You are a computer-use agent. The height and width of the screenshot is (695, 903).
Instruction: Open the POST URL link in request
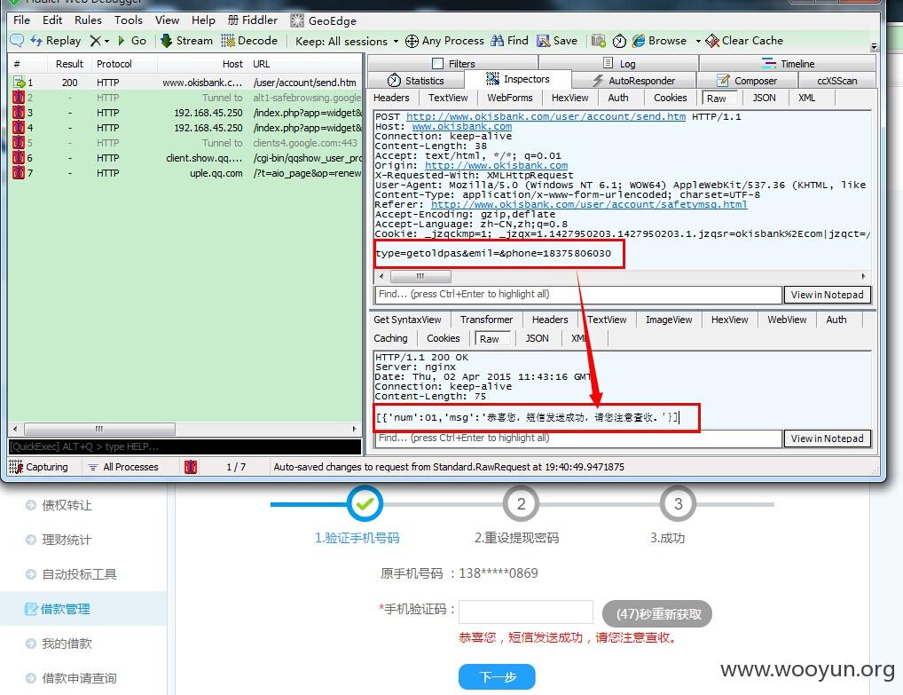coord(546,116)
